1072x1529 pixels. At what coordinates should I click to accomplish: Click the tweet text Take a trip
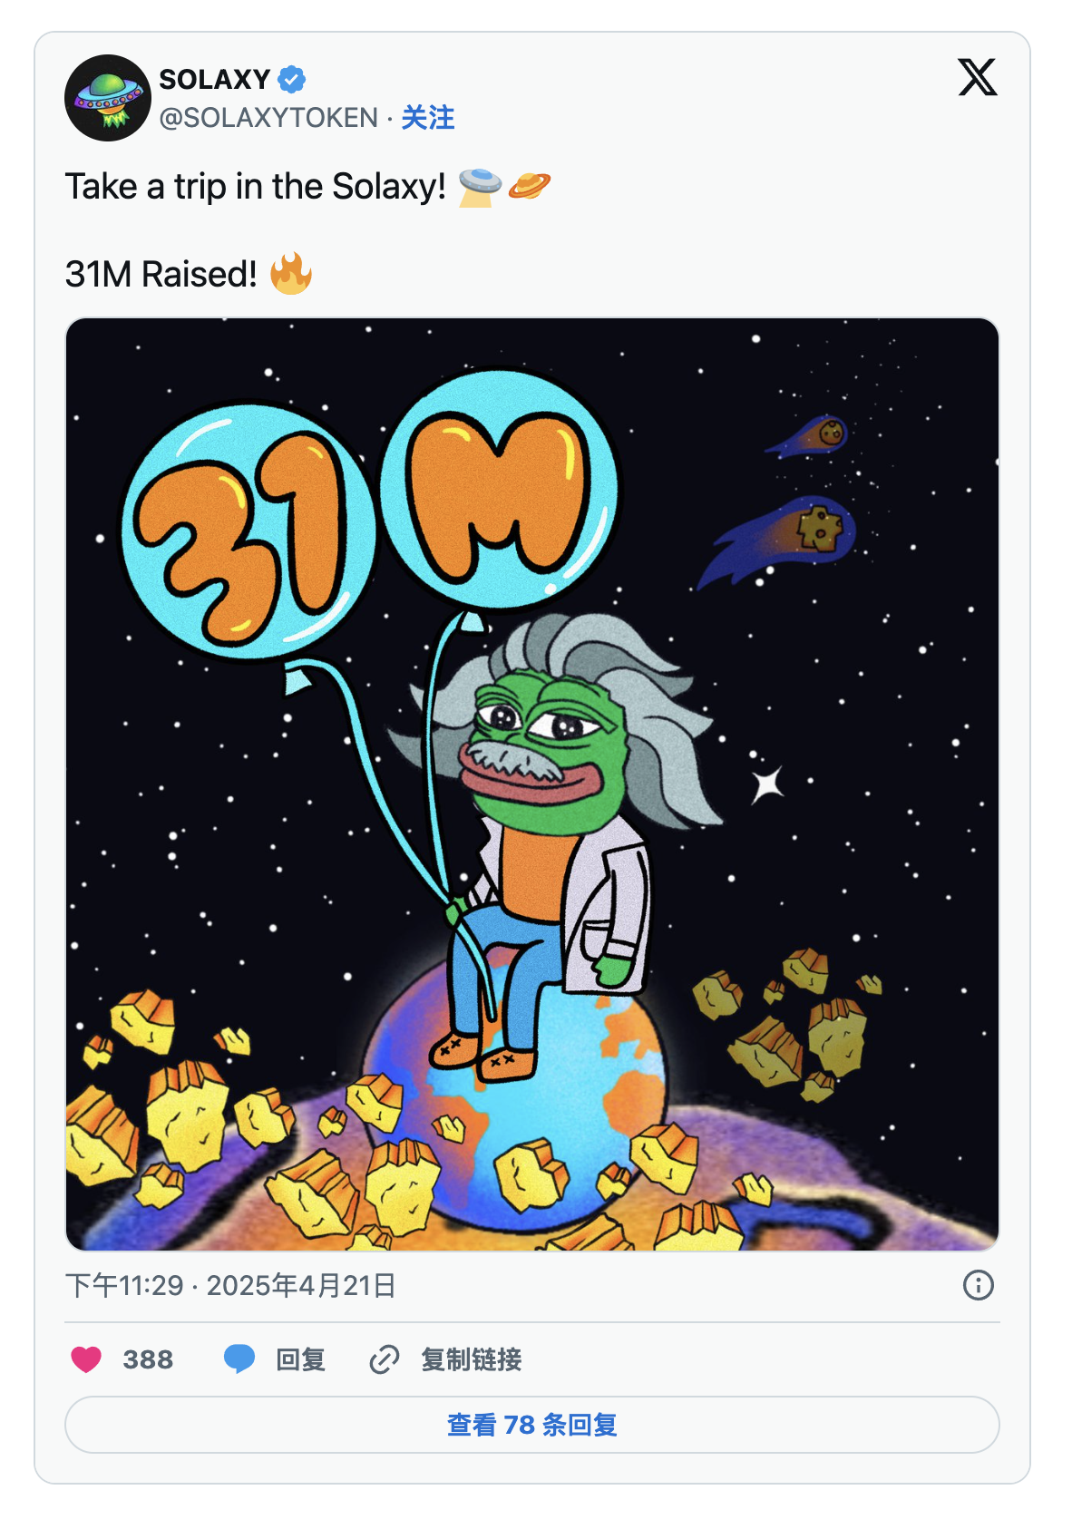[256, 187]
